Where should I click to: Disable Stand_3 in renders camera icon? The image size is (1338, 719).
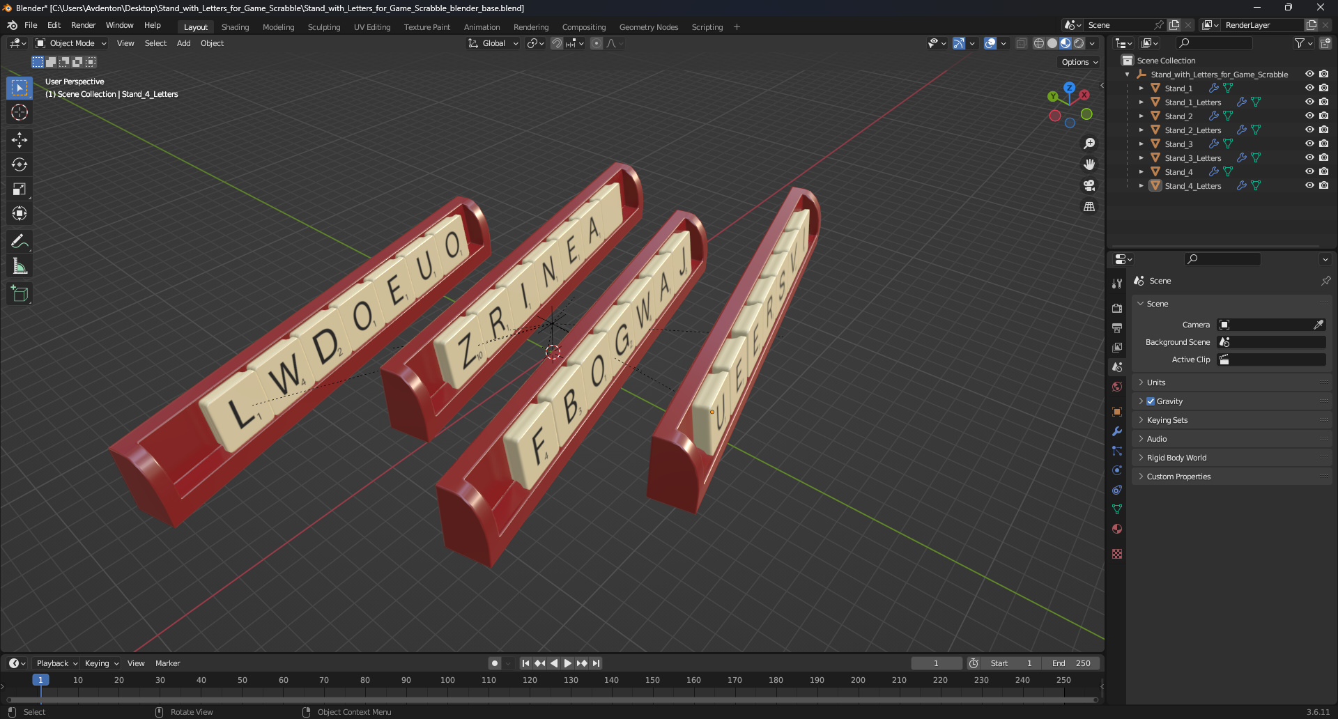pyautogui.click(x=1323, y=144)
